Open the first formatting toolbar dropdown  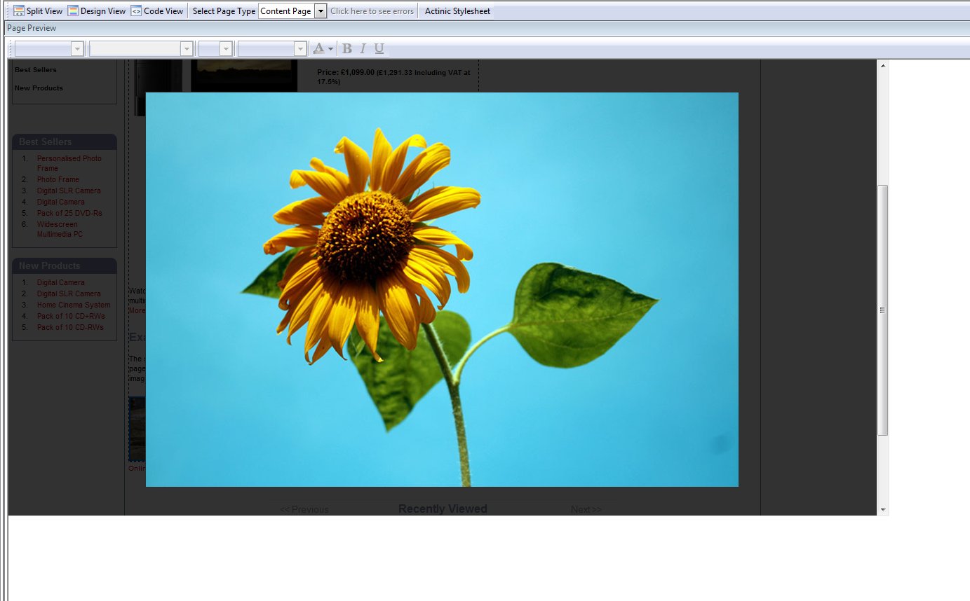pos(76,48)
